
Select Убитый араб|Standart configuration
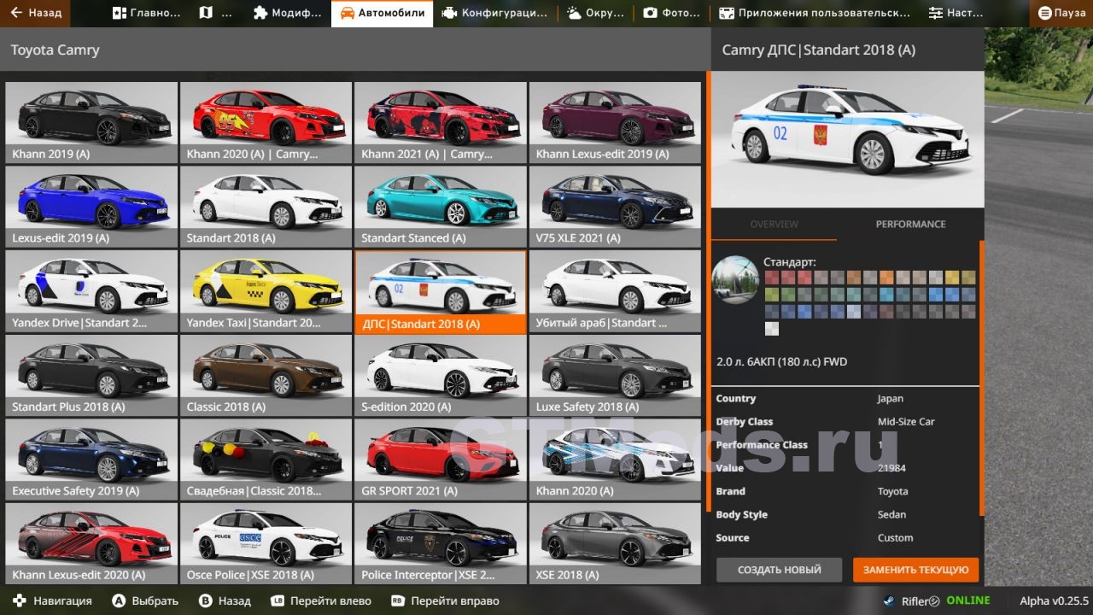tap(615, 291)
